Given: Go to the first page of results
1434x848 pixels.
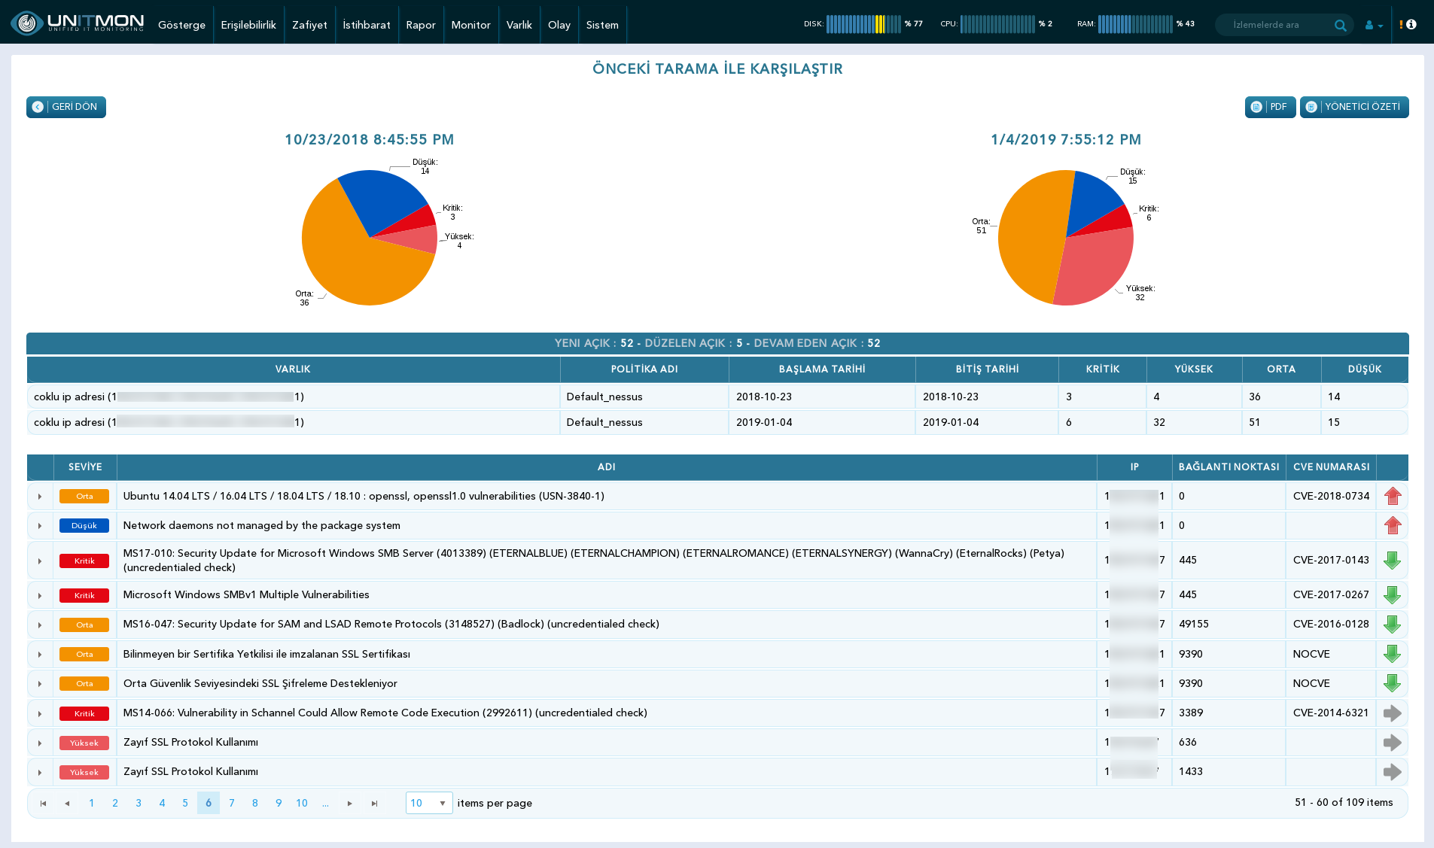Looking at the screenshot, I should pos(44,803).
